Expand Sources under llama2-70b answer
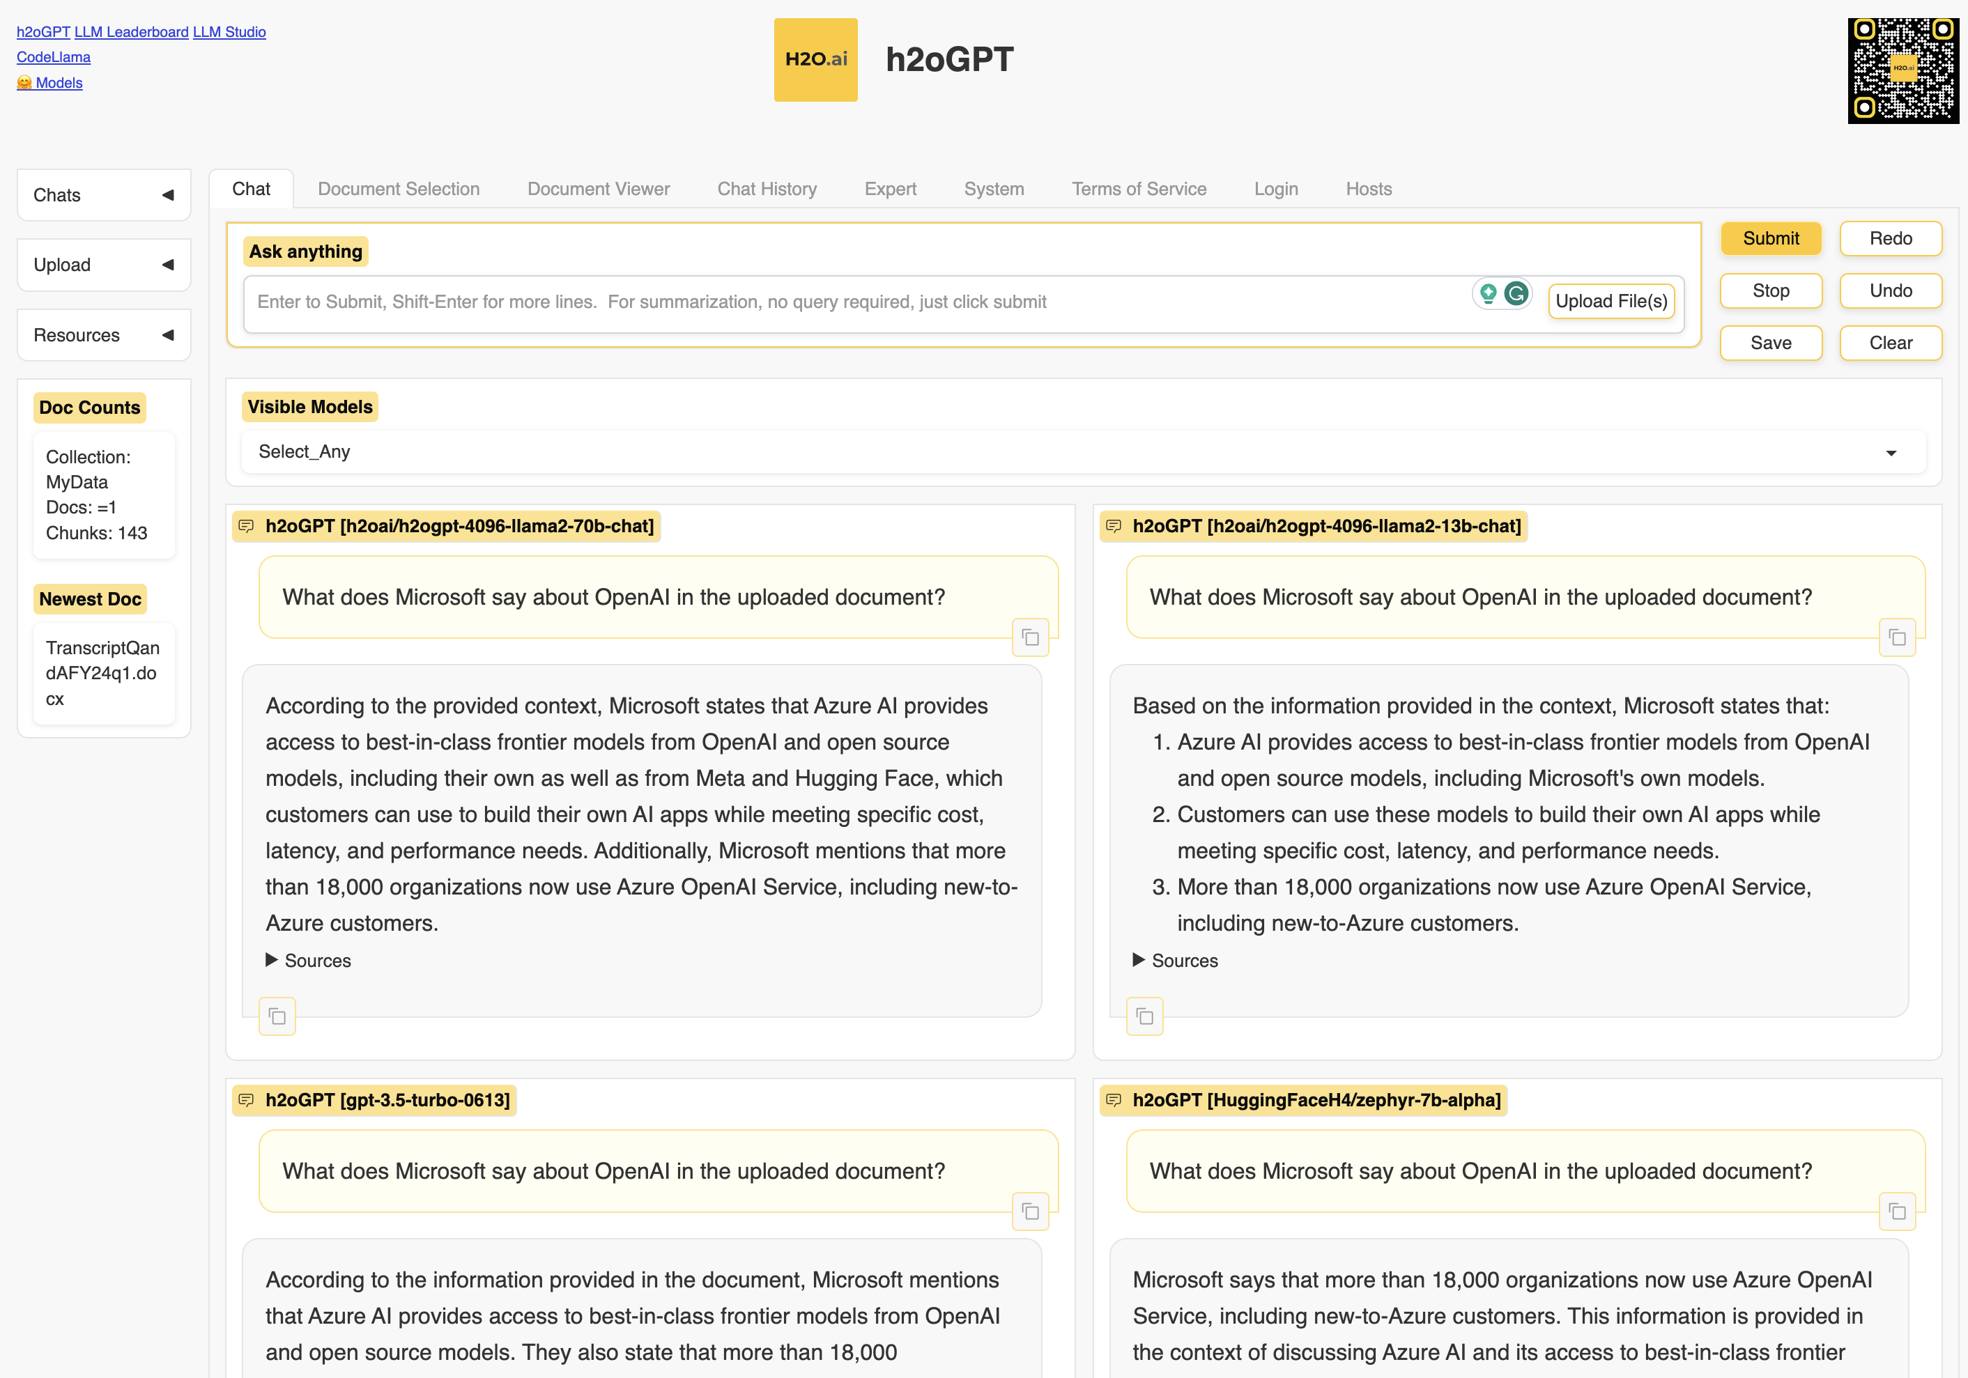 [309, 961]
